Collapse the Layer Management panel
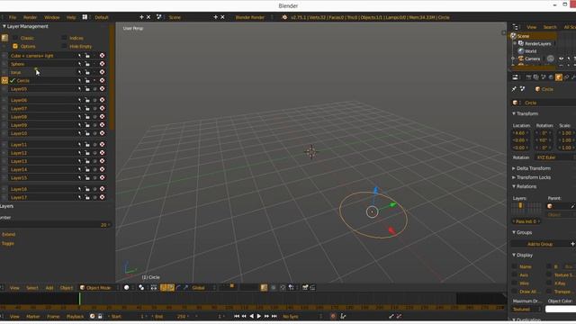The height and width of the screenshot is (324, 576). click(4, 26)
